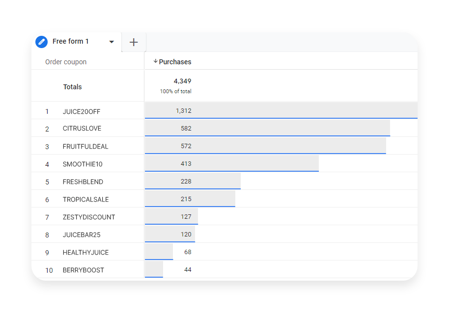Select the Totals row

tap(72, 86)
